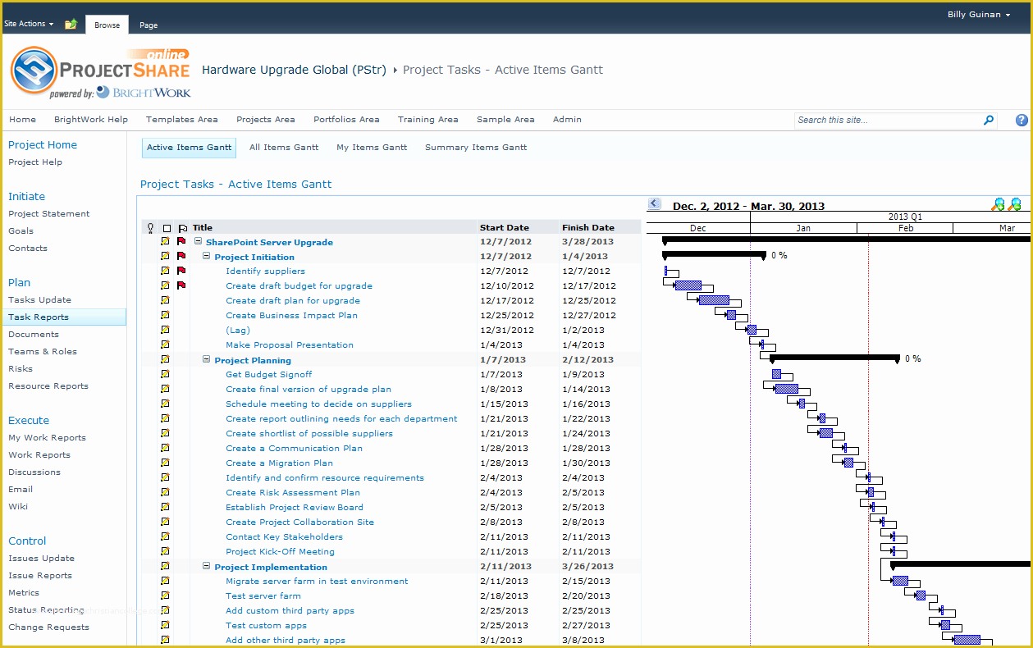Screen dimensions: 1033x648
Task: Click the Jan month header in Gantt
Action: coord(803,228)
